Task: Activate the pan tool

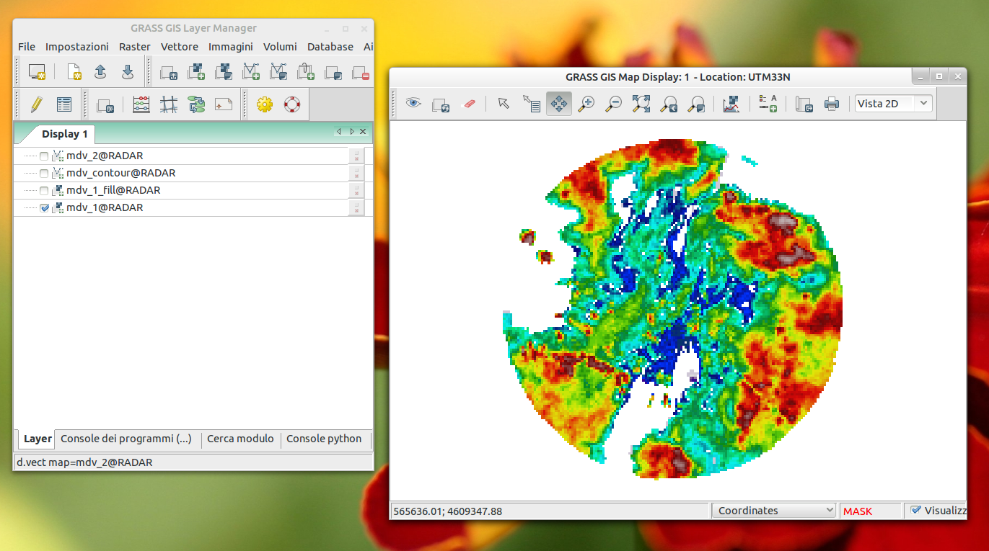Action: coord(559,104)
